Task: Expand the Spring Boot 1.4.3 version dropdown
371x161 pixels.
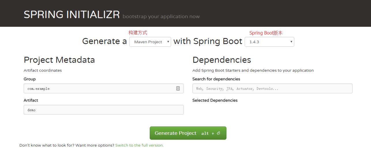Action: tap(269, 42)
